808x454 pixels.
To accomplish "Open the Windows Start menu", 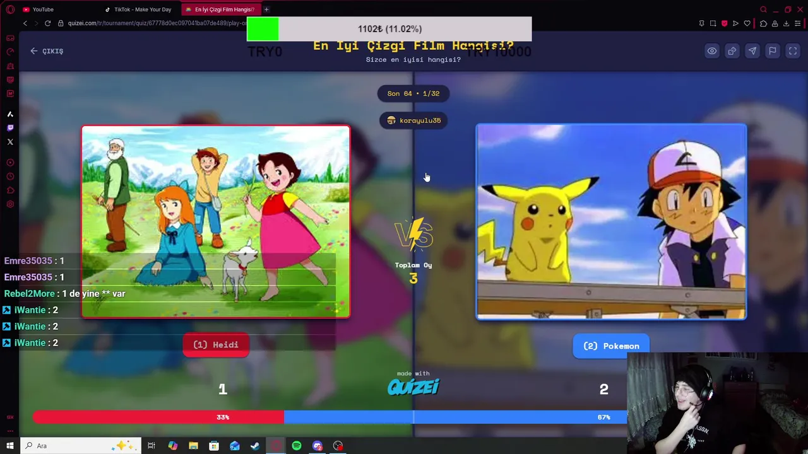I will pyautogui.click(x=10, y=446).
